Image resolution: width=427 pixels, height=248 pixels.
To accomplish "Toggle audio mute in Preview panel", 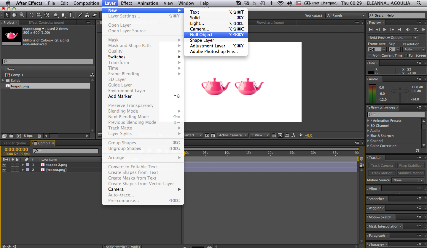I will [407, 29].
